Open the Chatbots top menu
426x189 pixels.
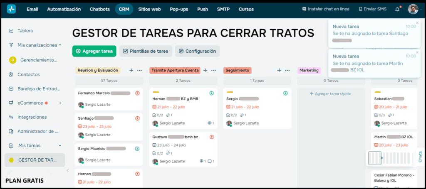(x=99, y=9)
